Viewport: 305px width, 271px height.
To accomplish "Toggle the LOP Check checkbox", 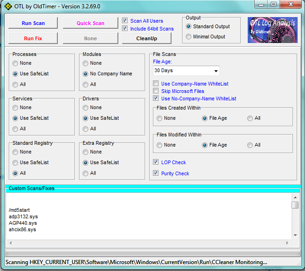I will (x=156, y=162).
